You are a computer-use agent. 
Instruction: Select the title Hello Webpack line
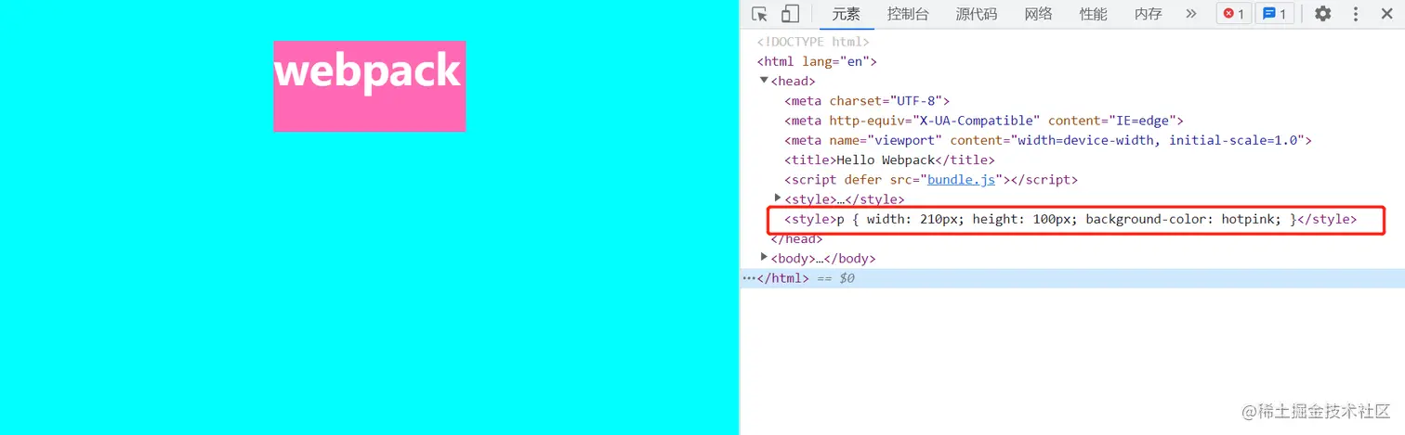coord(889,160)
